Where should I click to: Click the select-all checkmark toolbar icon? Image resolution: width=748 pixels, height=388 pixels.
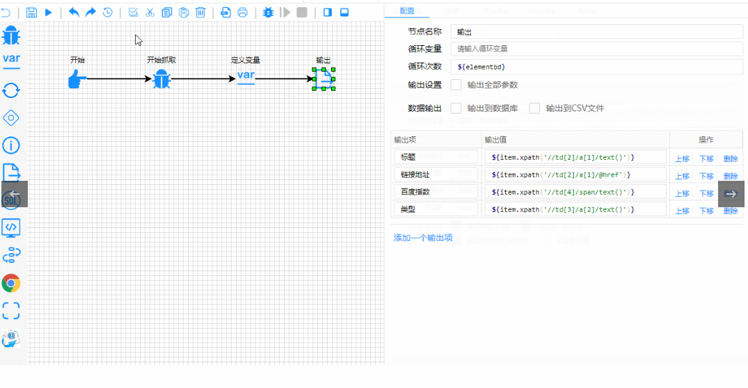coord(133,13)
